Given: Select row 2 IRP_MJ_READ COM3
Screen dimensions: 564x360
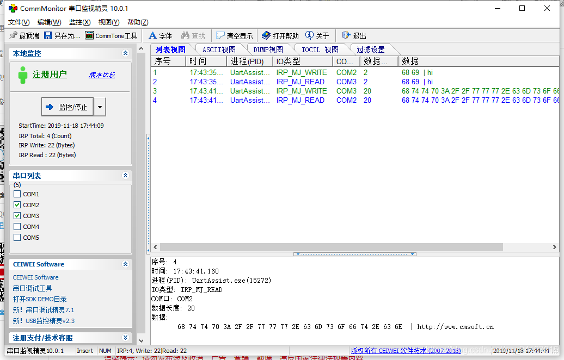Looking at the screenshot, I should tap(355, 82).
